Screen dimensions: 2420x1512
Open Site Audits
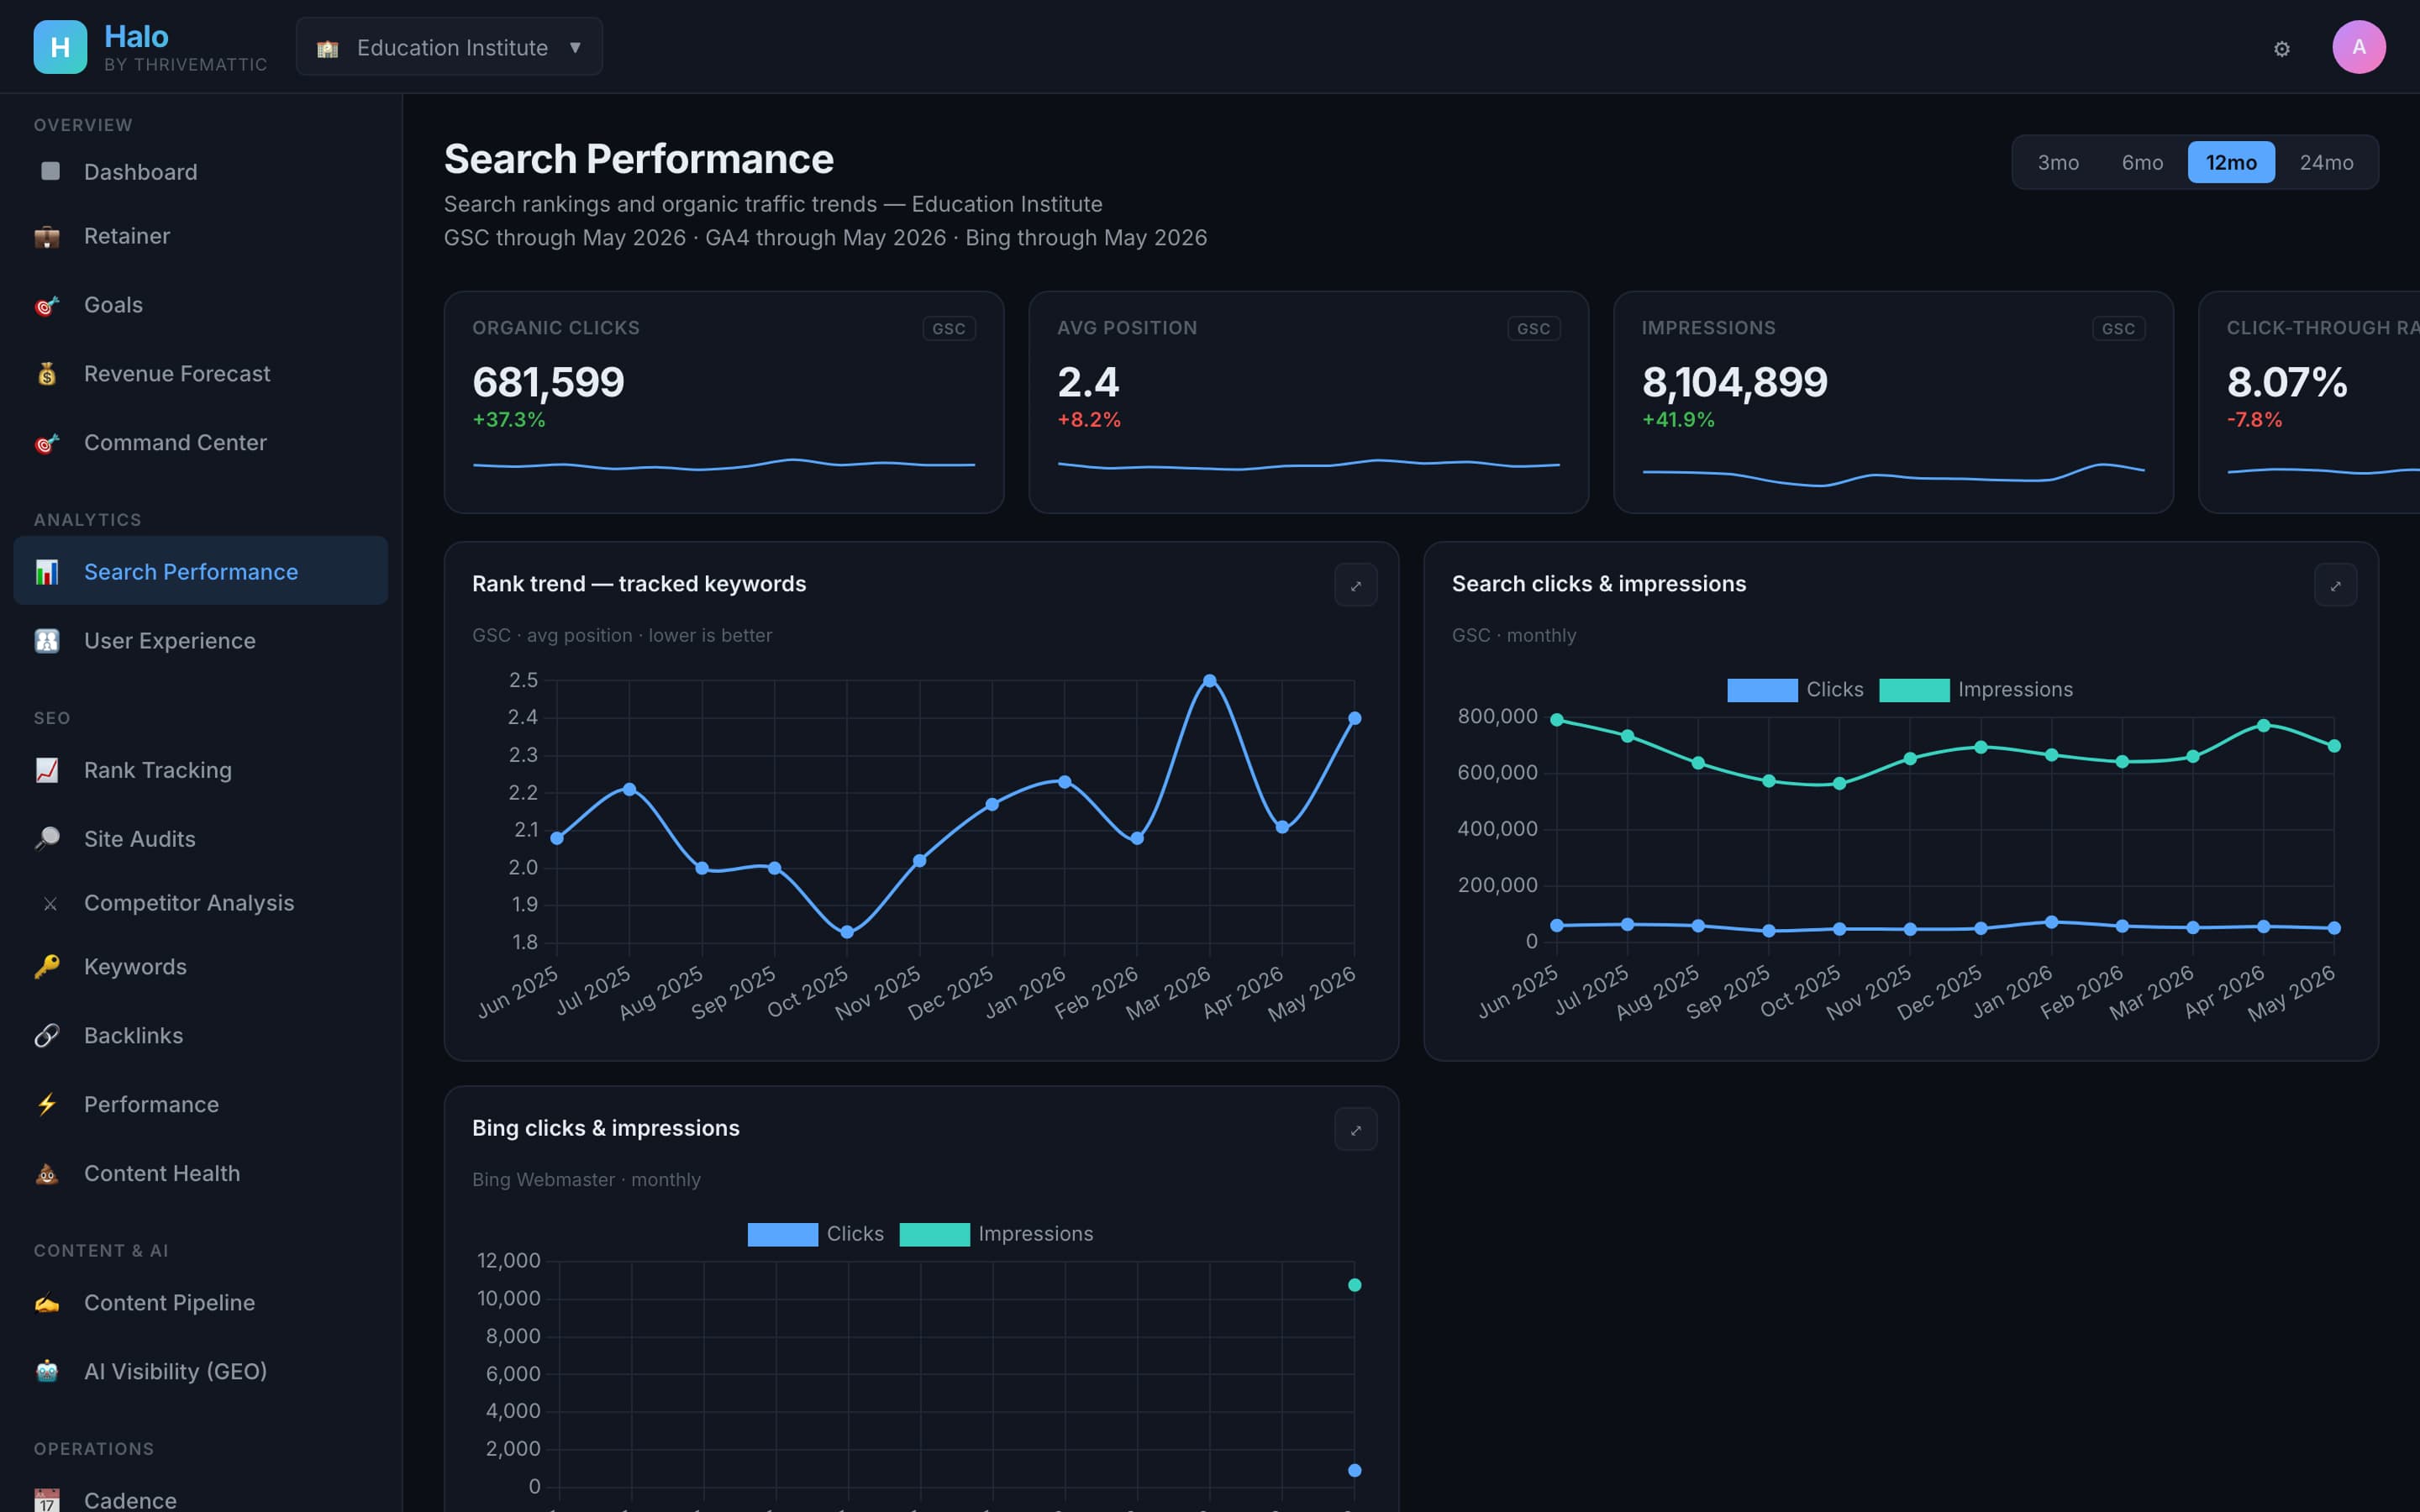[200, 839]
